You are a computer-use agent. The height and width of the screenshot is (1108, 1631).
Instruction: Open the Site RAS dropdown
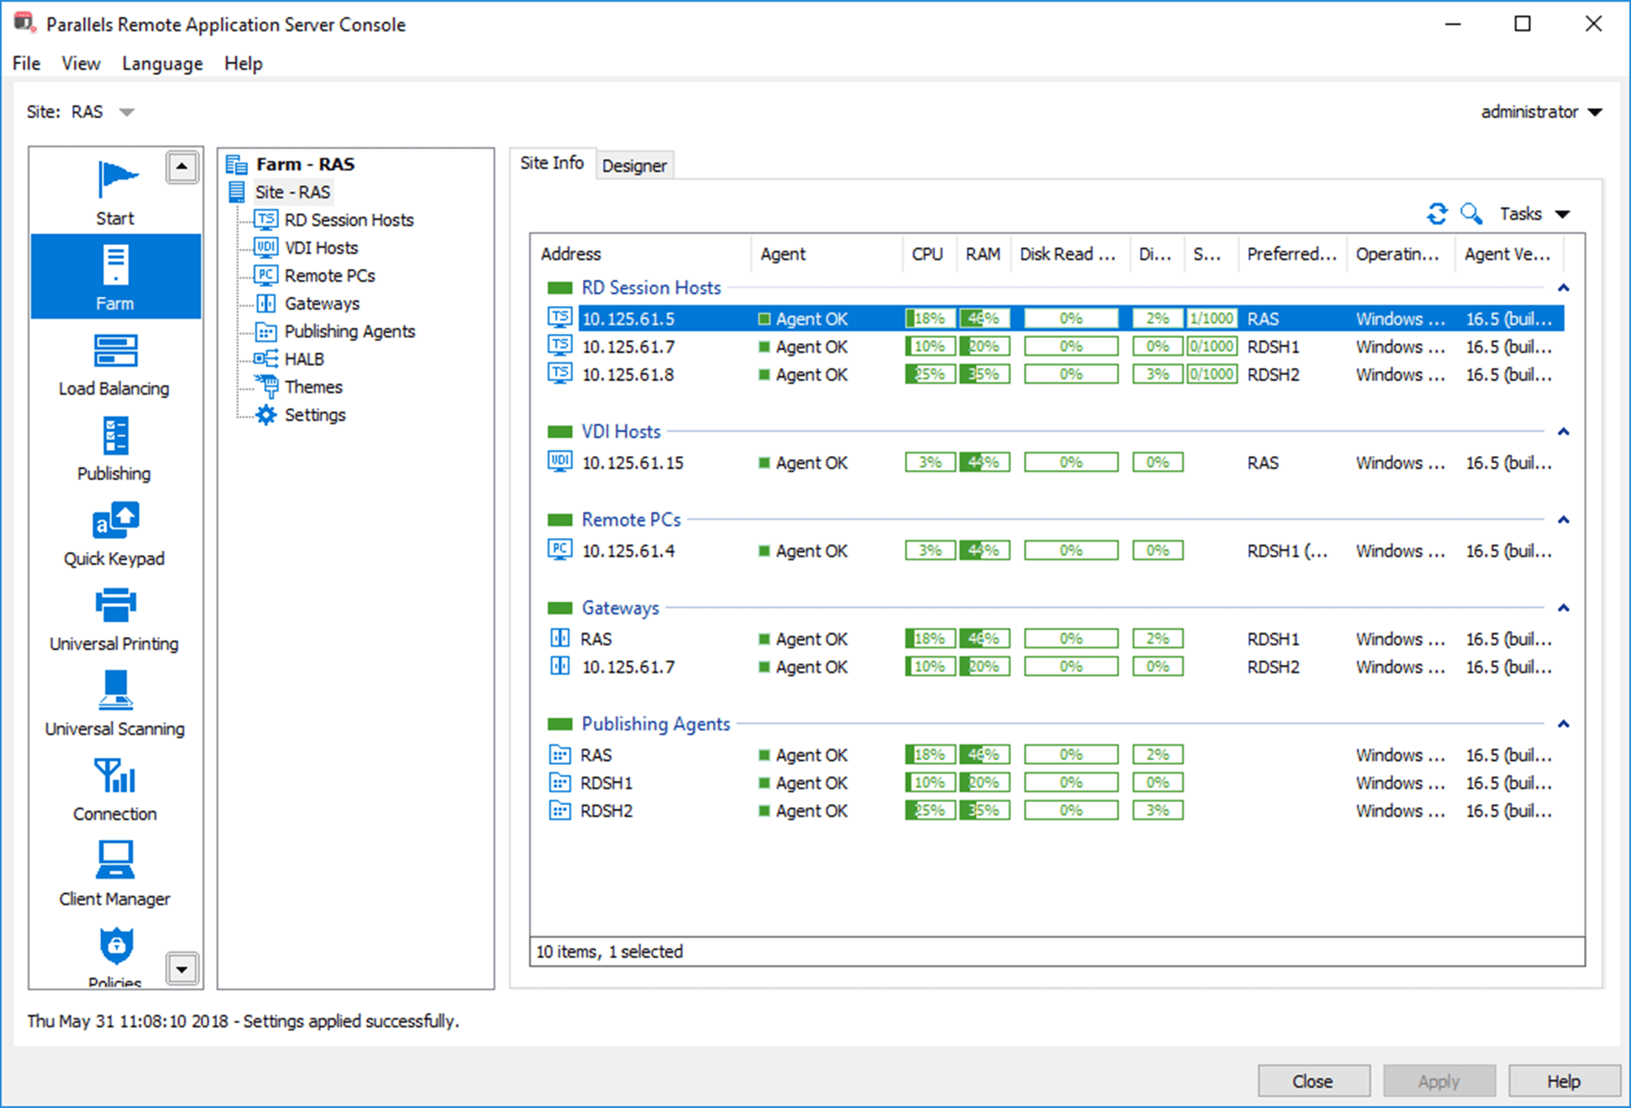pyautogui.click(x=126, y=112)
